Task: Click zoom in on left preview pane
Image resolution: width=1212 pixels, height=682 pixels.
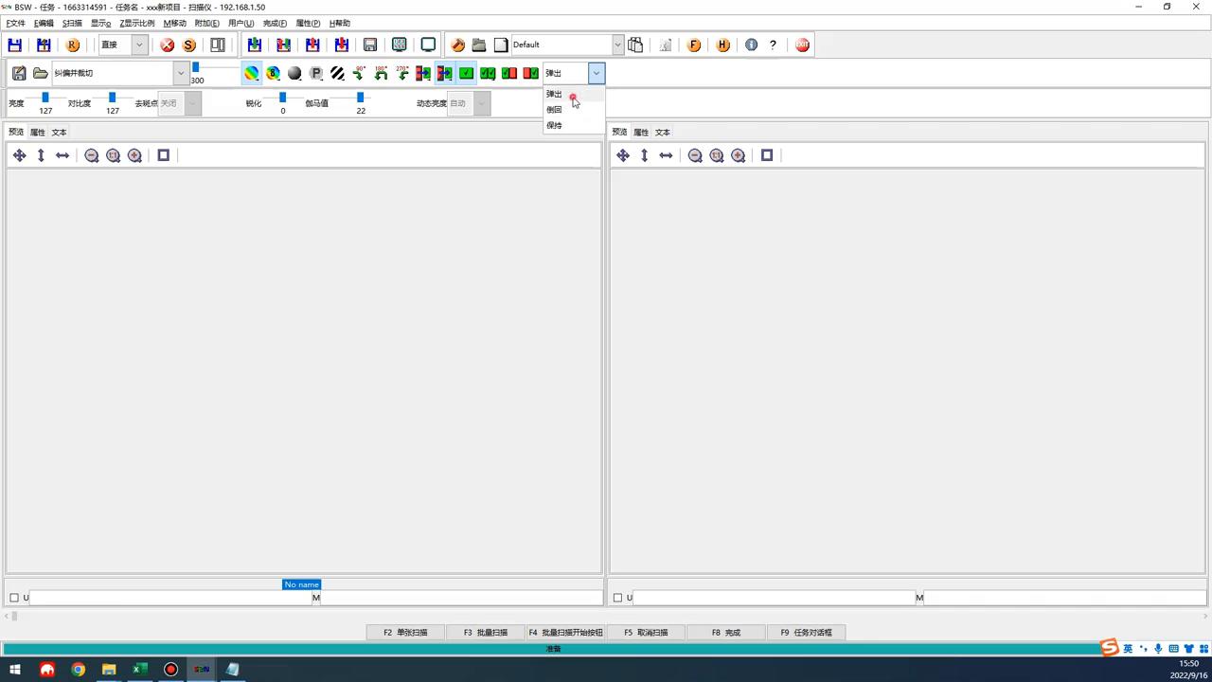Action: point(134,155)
